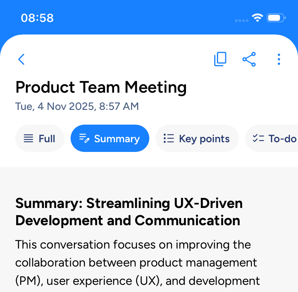
Task: Switch to the Full transcript tab
Action: pos(40,139)
